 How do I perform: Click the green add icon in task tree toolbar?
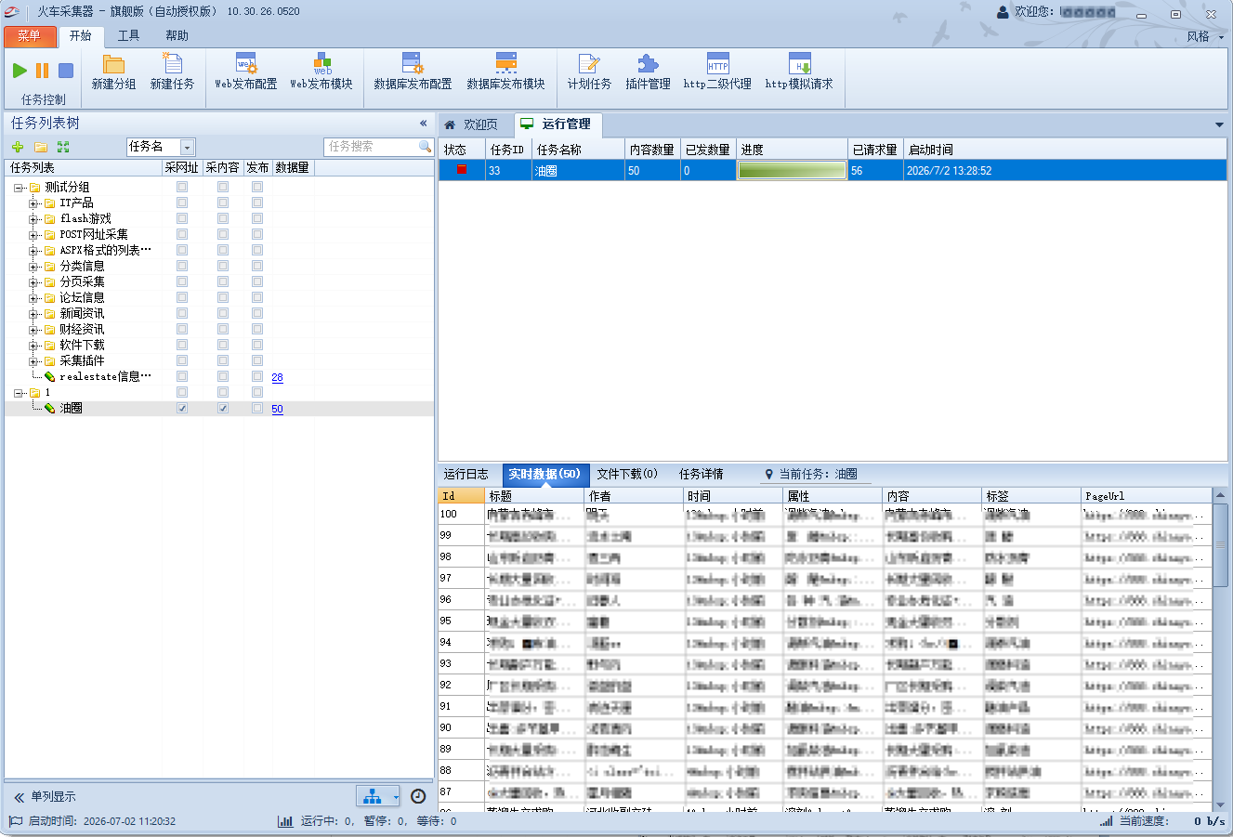click(x=18, y=147)
